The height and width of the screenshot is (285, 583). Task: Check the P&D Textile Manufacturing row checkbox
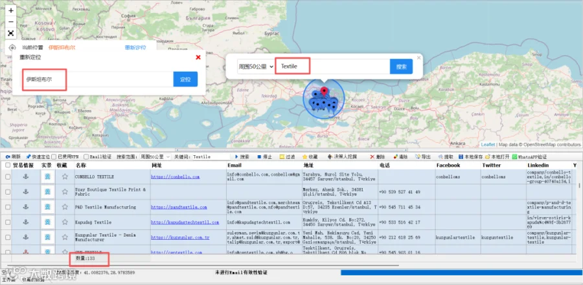(8, 207)
